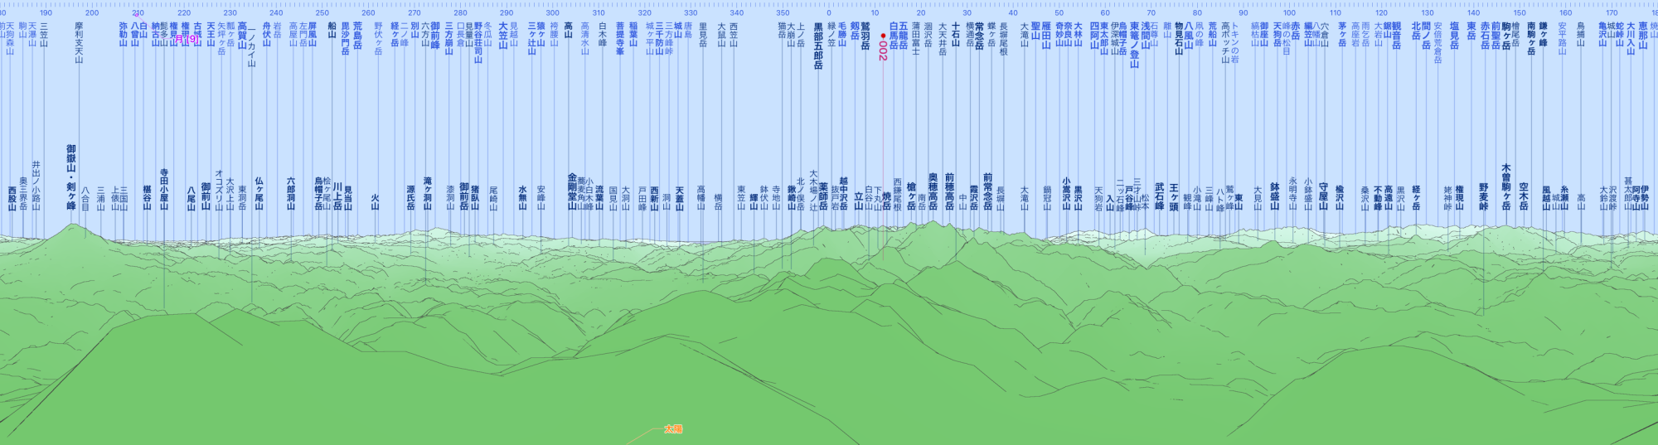
Task: Click the 東篭ノ登山 label
Action: pos(1134,46)
